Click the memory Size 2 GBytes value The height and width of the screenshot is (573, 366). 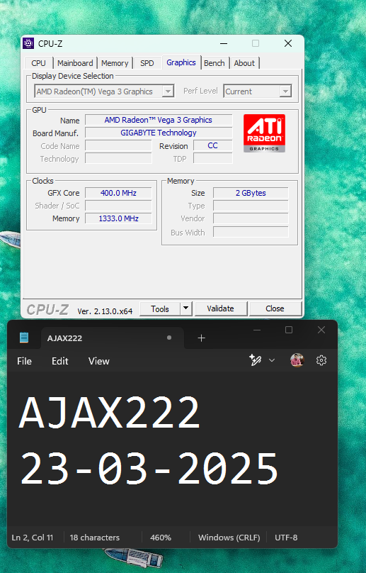point(251,193)
